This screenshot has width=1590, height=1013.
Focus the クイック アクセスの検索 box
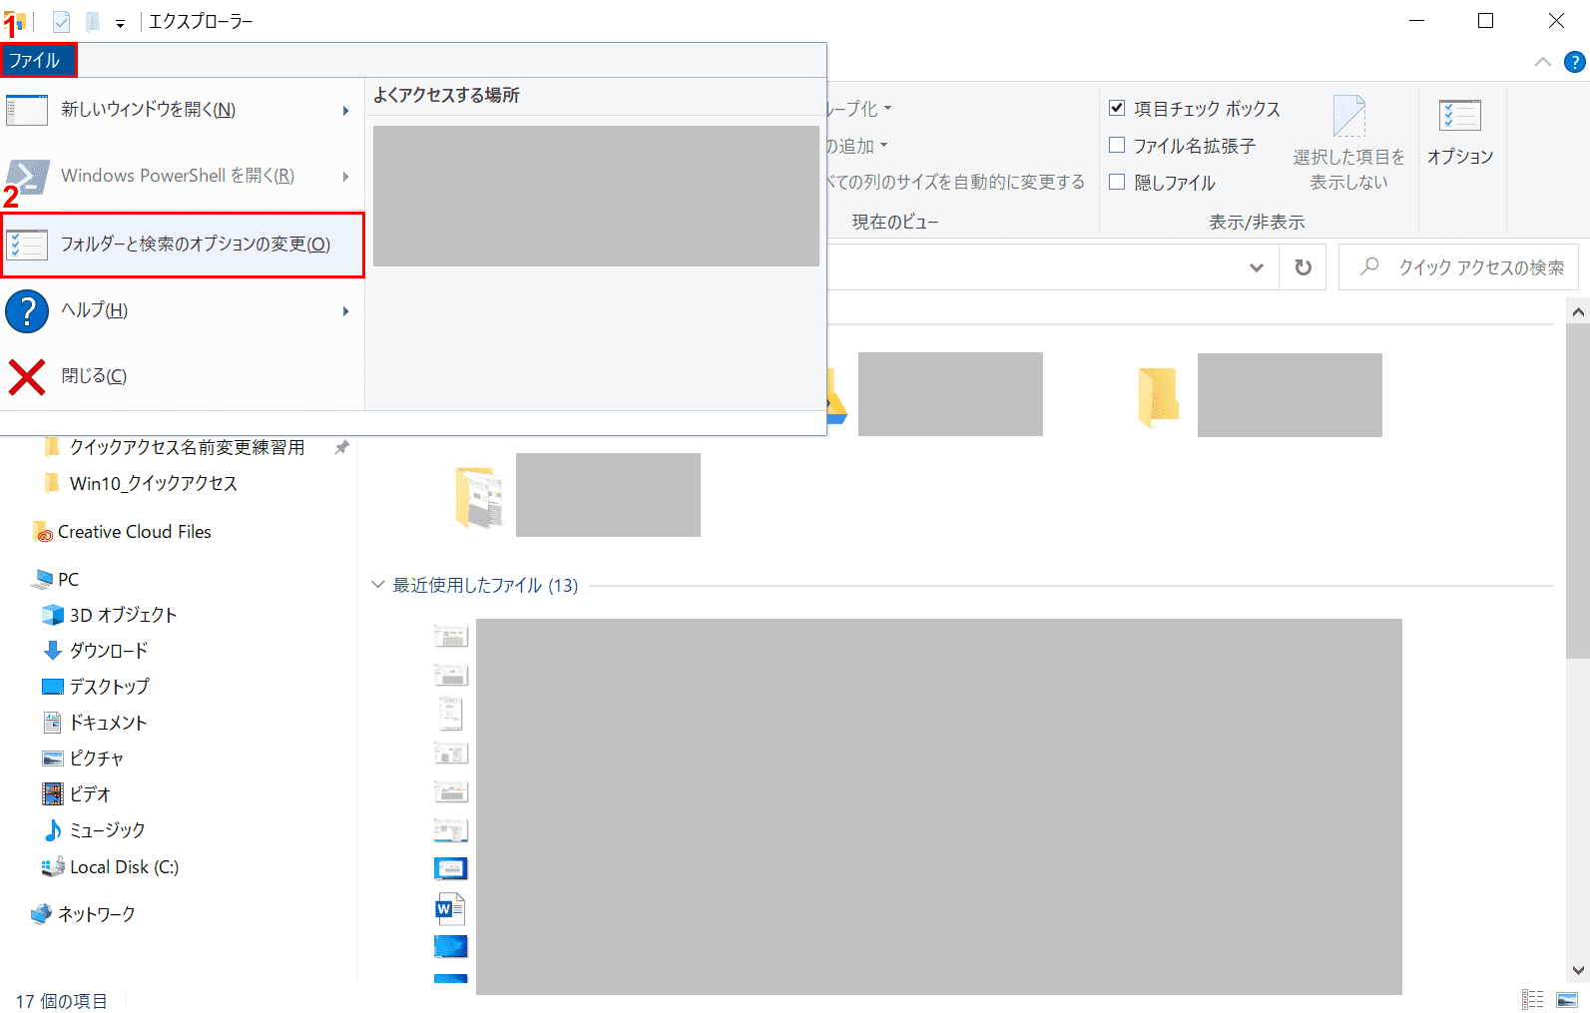tap(1458, 267)
